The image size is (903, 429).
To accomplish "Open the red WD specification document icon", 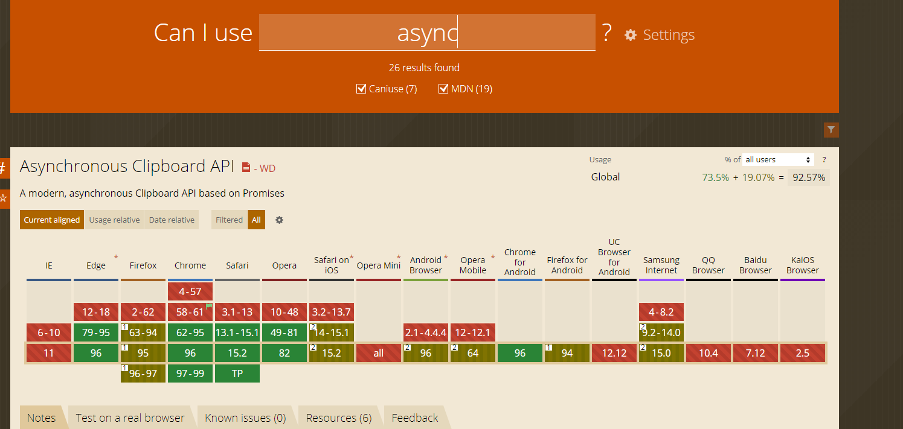I will point(246,168).
